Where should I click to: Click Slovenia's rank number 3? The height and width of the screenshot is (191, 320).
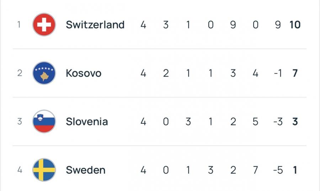[x=20, y=122]
